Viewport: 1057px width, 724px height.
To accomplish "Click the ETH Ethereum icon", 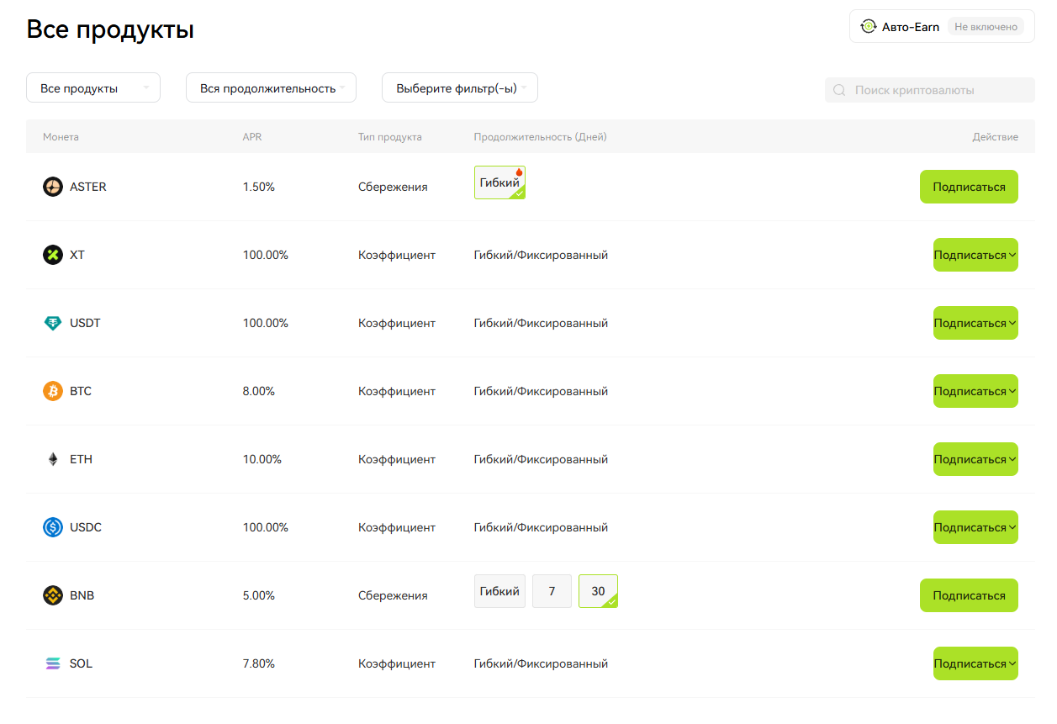I will click(x=53, y=459).
